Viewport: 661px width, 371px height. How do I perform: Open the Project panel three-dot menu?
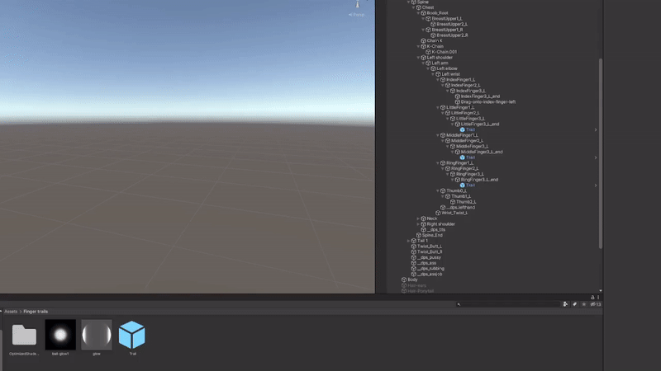click(598, 298)
